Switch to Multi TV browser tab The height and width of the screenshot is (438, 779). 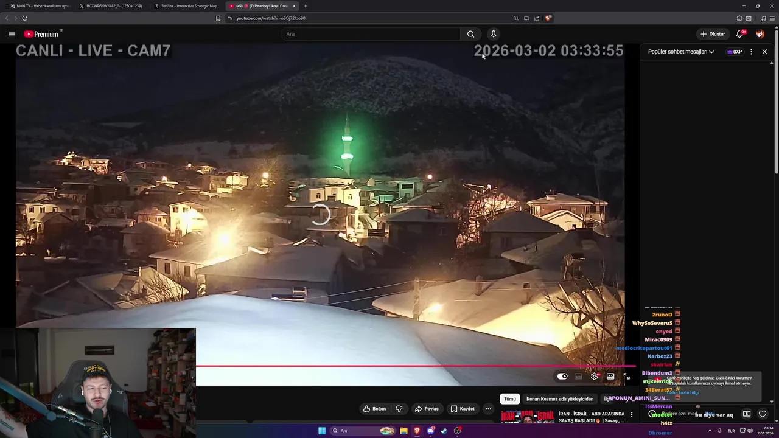point(40,6)
